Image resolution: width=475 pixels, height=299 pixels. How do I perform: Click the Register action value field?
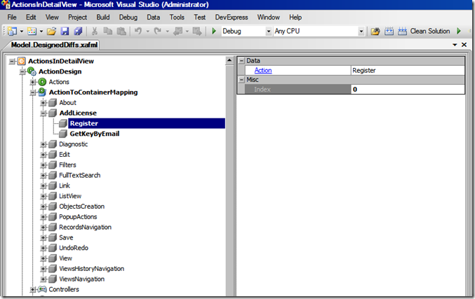coord(408,71)
